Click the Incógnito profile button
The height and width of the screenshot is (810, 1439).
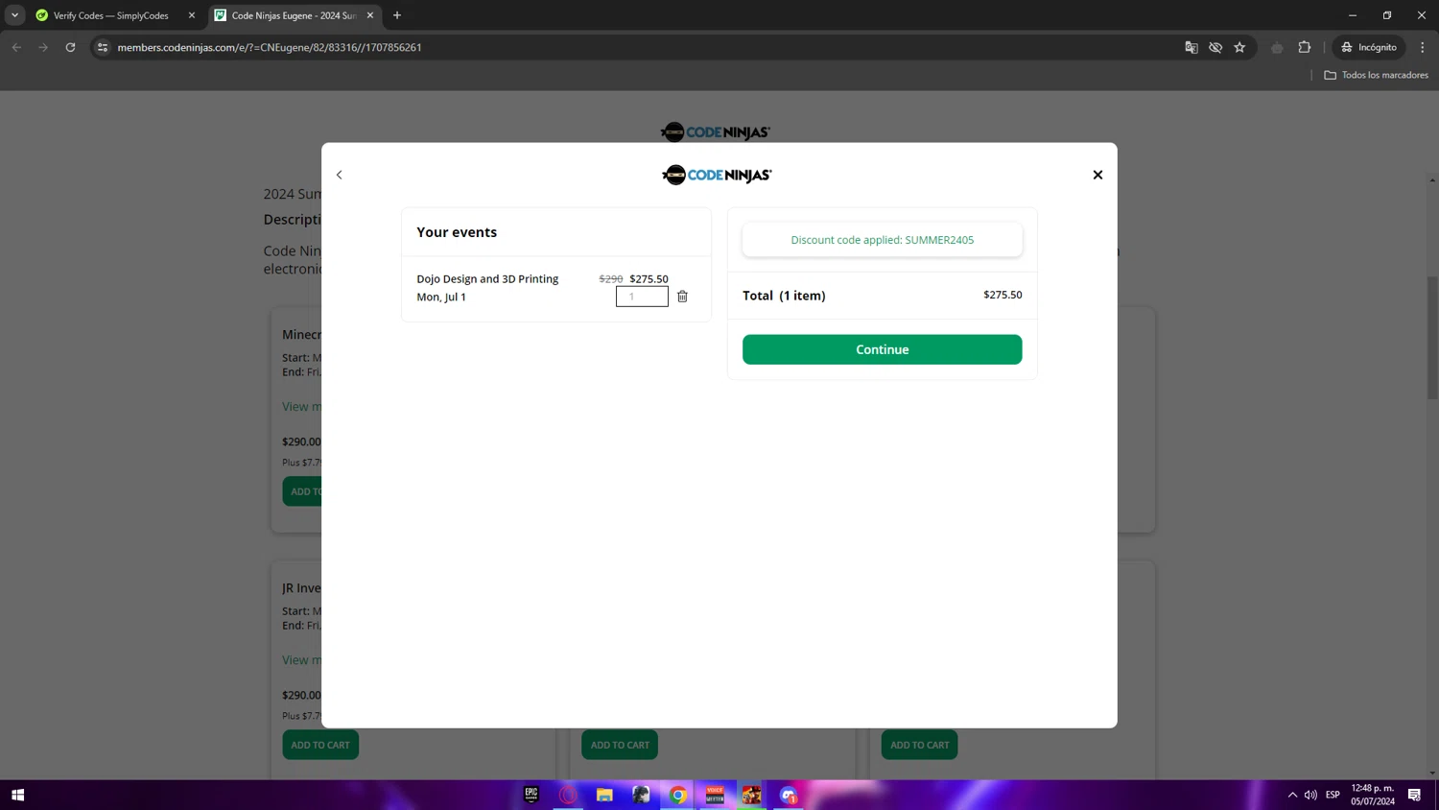tap(1369, 47)
